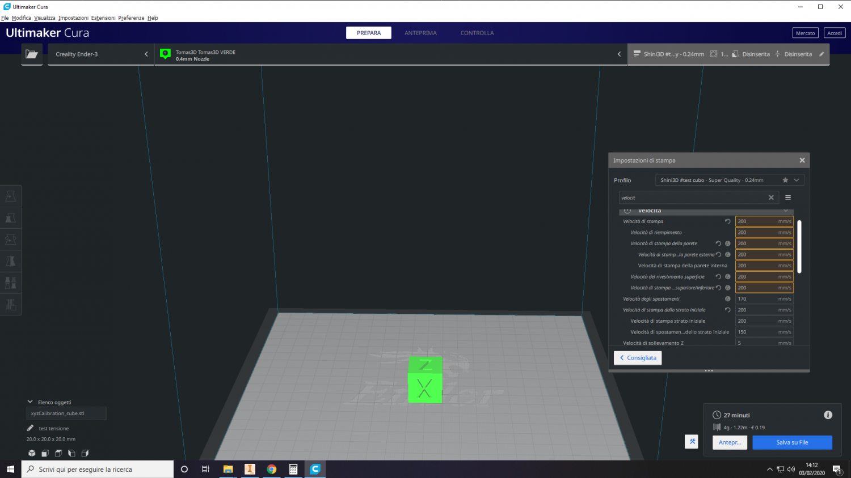Image resolution: width=851 pixels, height=478 pixels.
Task: Click the Consigliata button
Action: (x=638, y=358)
